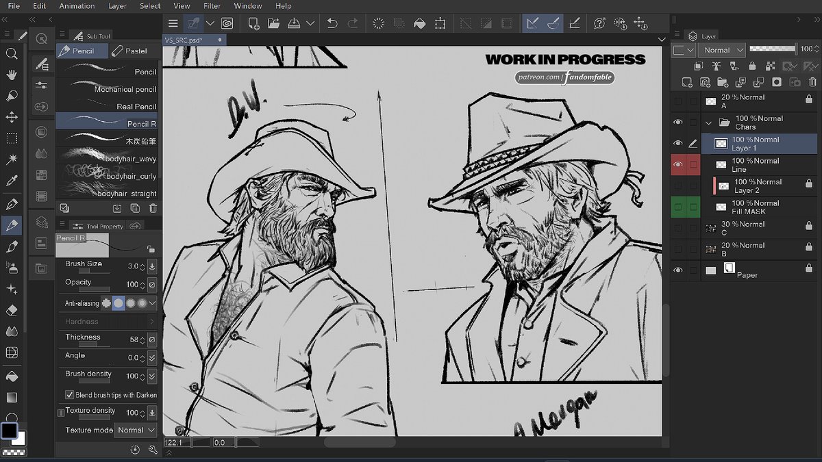822x462 pixels.
Task: Click the Lock layer padlock icon
Action: pos(752,66)
